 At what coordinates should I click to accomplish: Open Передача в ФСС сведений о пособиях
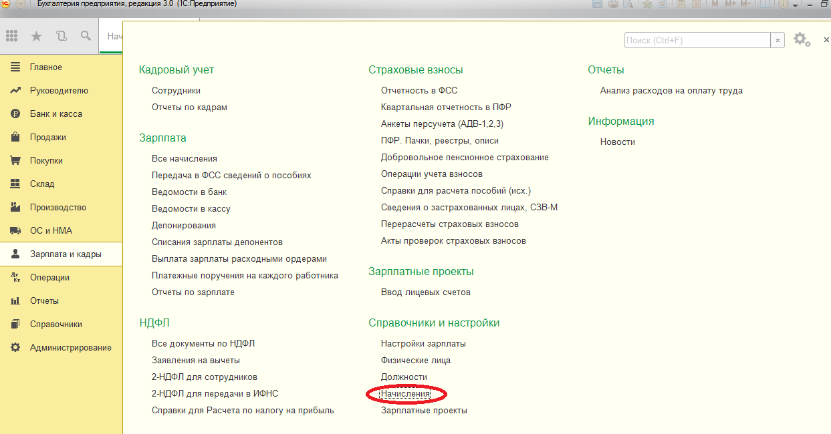[x=231, y=176]
